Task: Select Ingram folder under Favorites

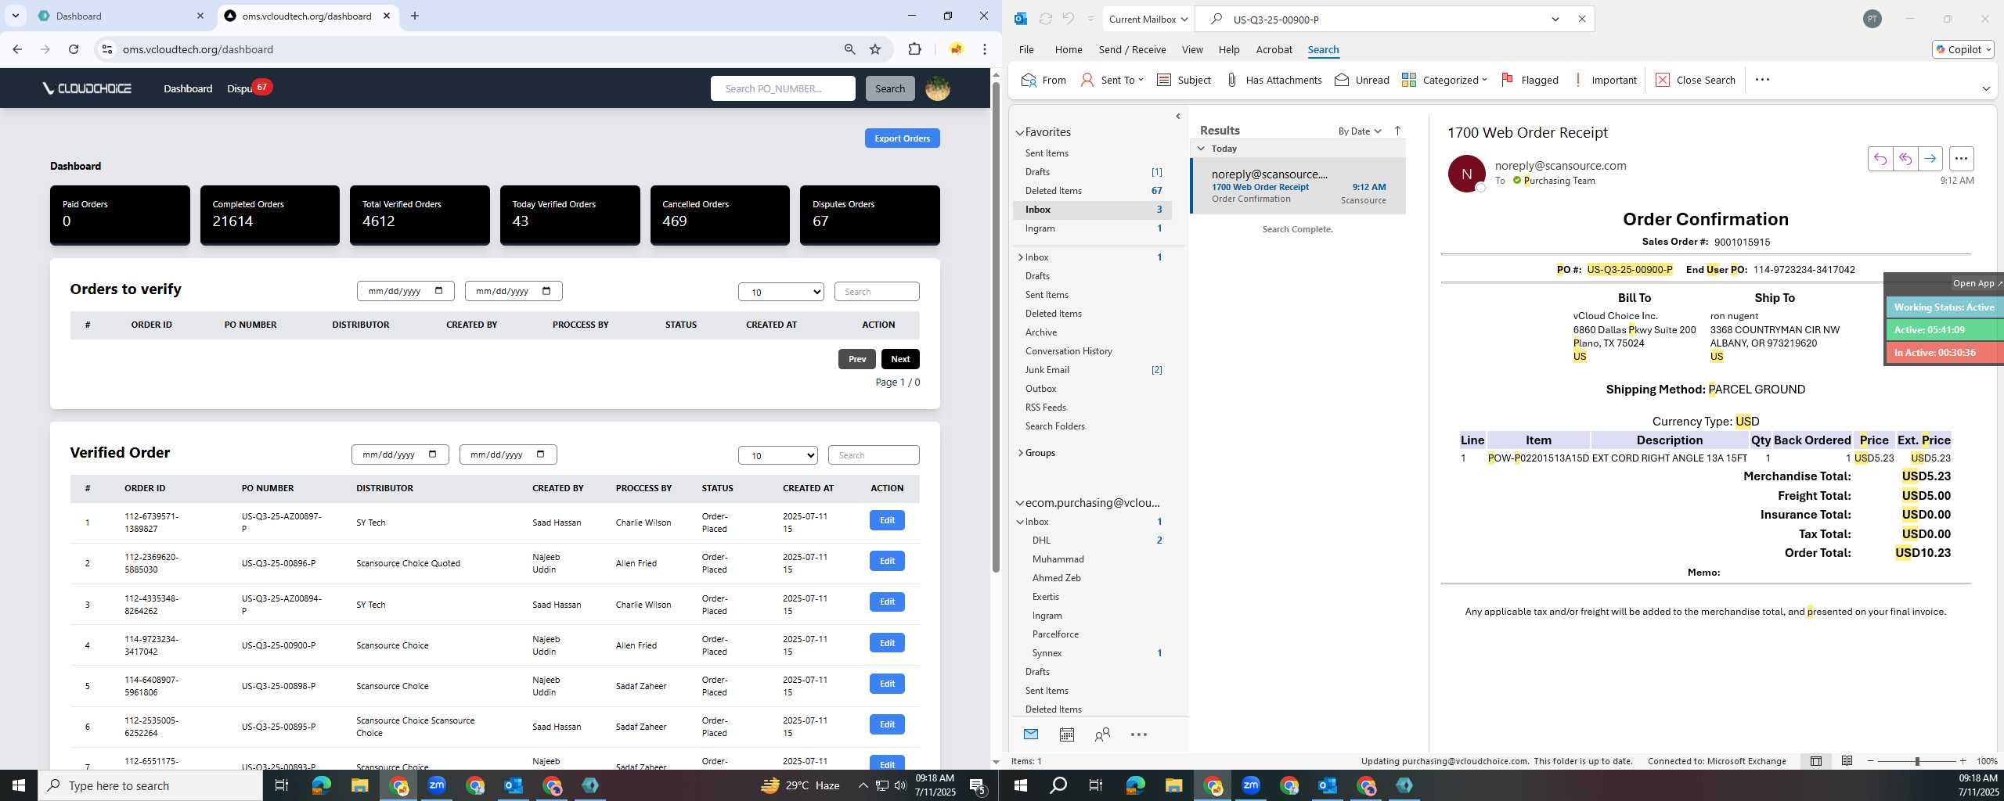Action: [1092, 228]
